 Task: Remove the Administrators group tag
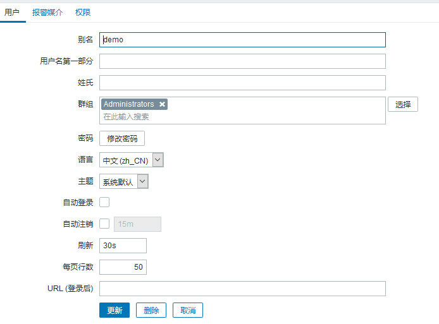[x=163, y=104]
